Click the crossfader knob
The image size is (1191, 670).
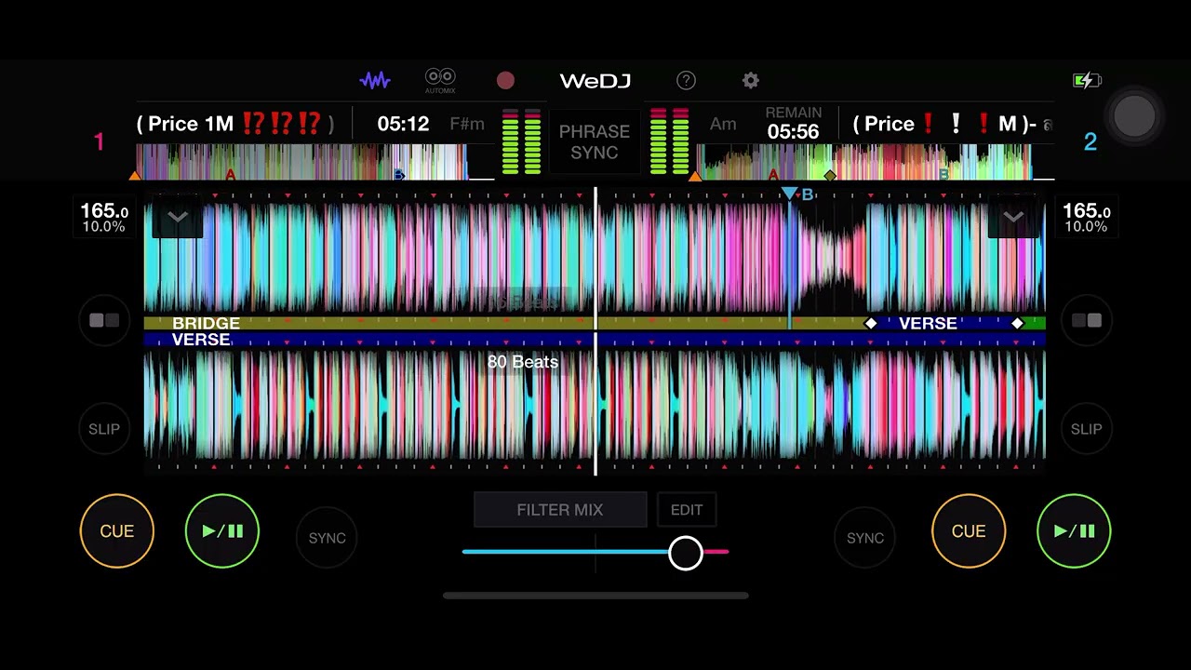686,553
